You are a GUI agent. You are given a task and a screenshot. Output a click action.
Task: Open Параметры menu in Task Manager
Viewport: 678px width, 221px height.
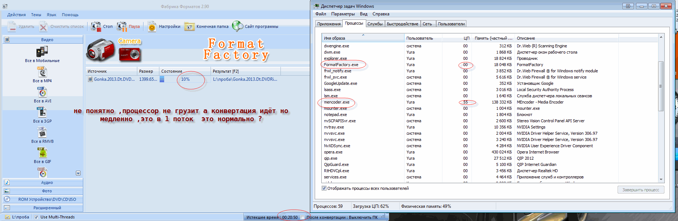343,14
